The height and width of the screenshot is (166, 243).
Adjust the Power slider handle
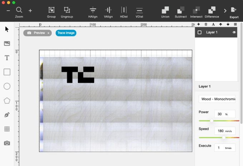pos(212,121)
